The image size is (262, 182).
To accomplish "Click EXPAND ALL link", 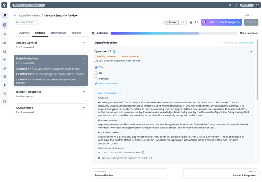I will [228, 43].
